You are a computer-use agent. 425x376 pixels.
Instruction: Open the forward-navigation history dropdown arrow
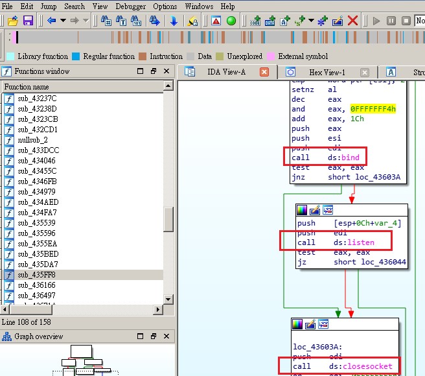pyautogui.click(x=86, y=21)
